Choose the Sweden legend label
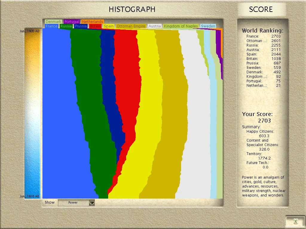 (208, 26)
